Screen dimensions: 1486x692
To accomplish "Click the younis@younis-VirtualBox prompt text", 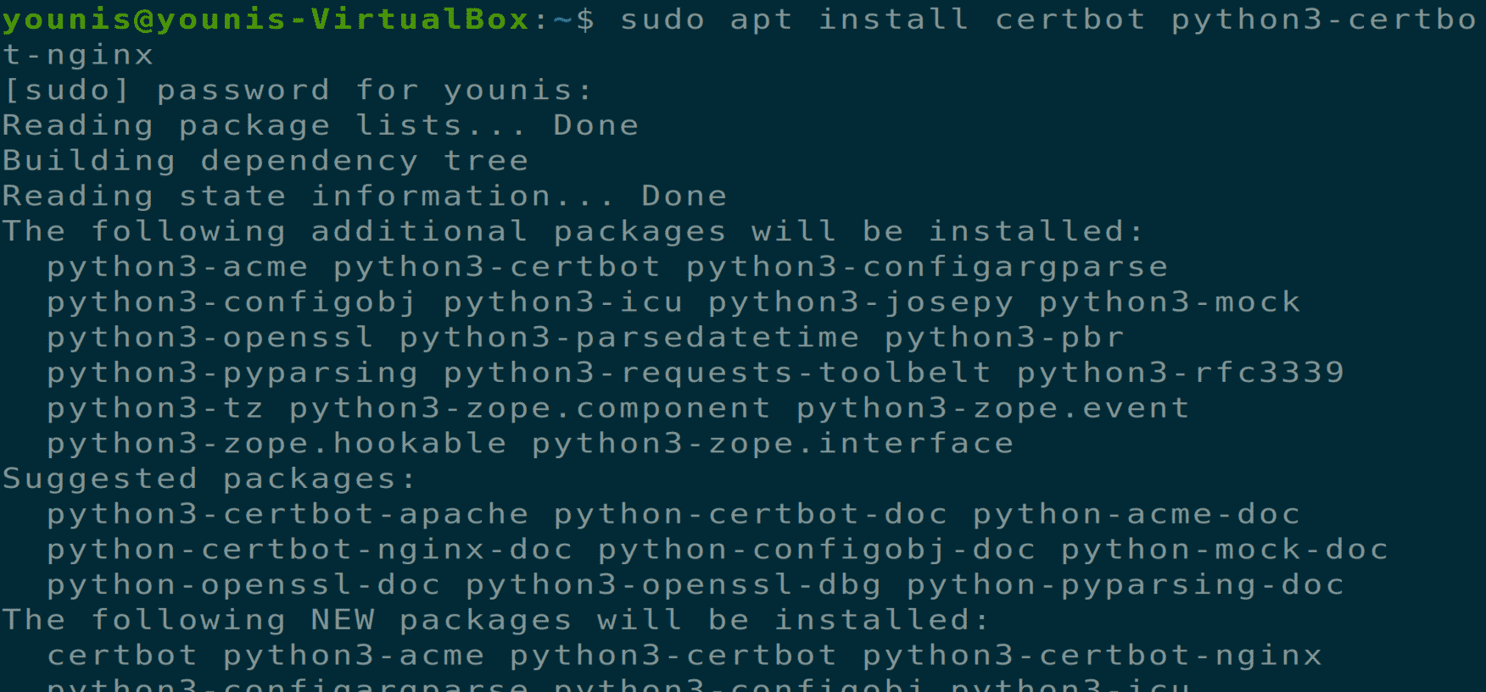I will click(x=265, y=19).
